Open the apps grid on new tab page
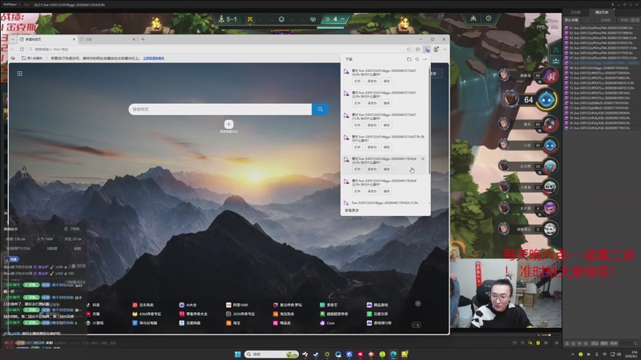The image size is (641, 360). tap(19, 74)
